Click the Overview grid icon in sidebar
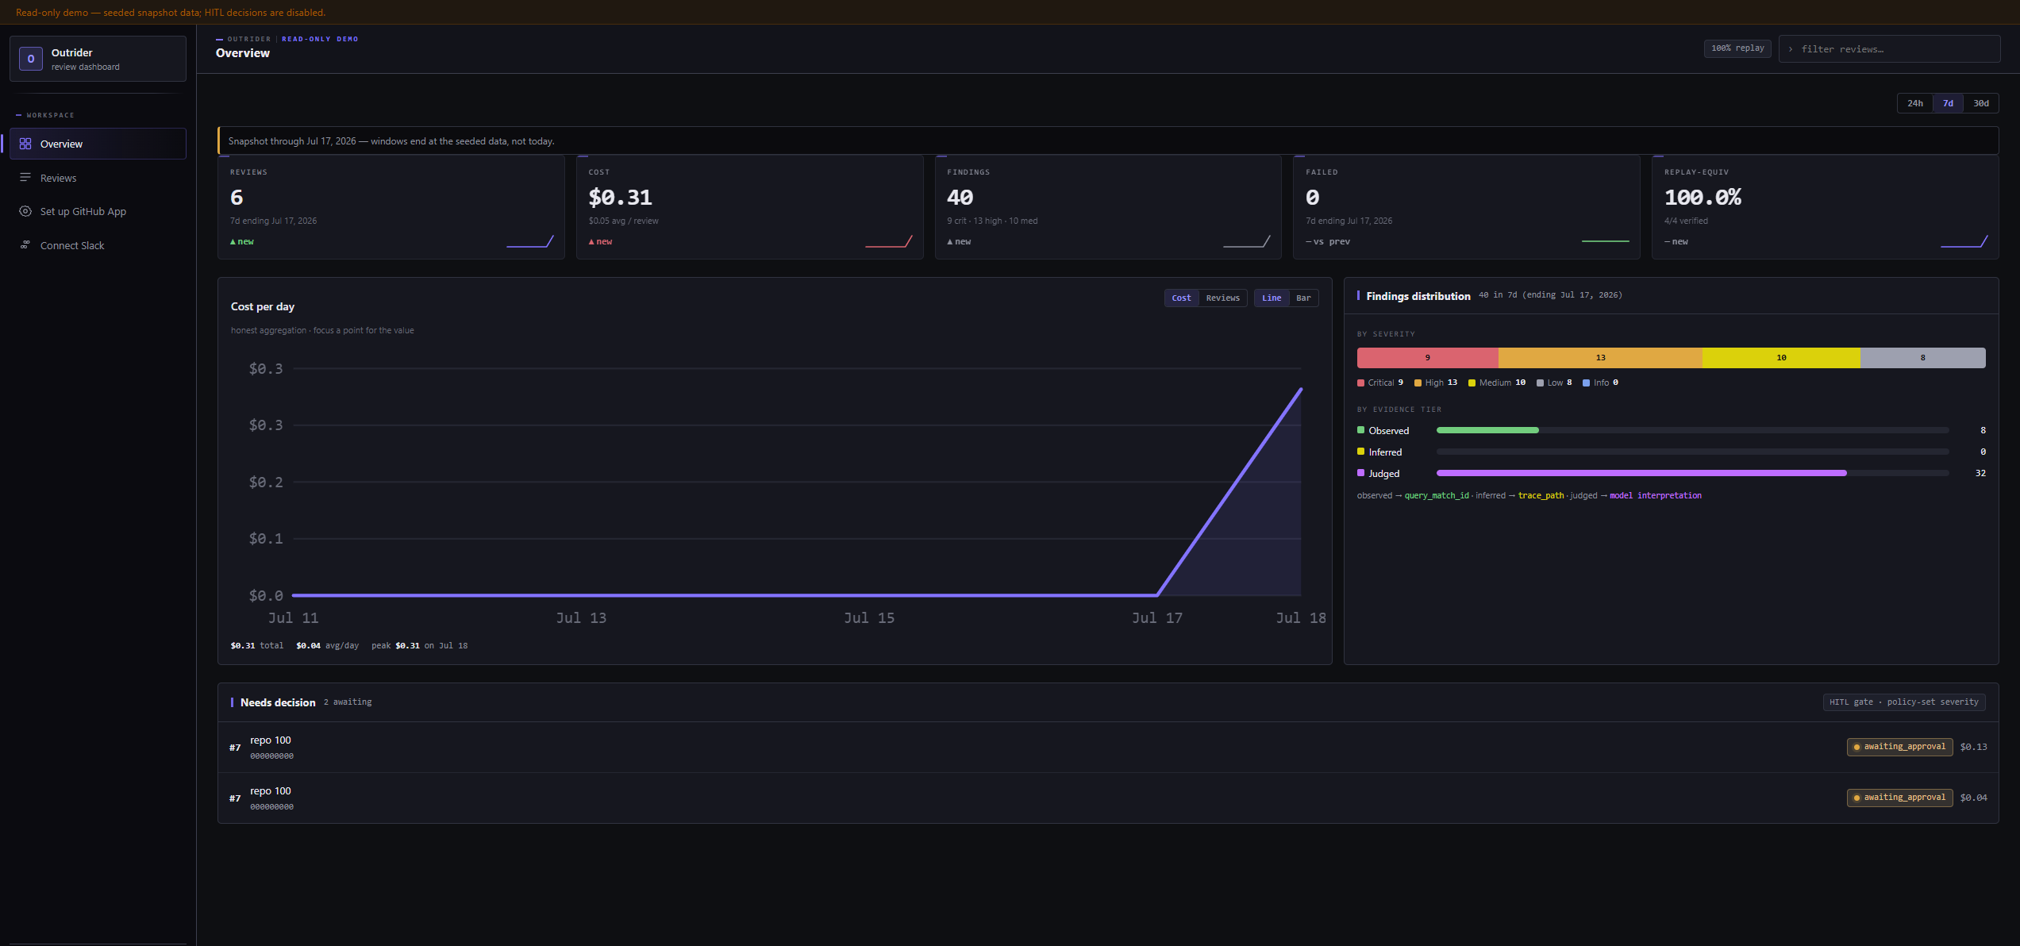Image resolution: width=2020 pixels, height=946 pixels. click(25, 144)
